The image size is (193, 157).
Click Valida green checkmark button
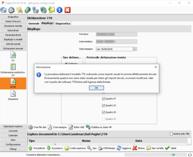click(170, 148)
